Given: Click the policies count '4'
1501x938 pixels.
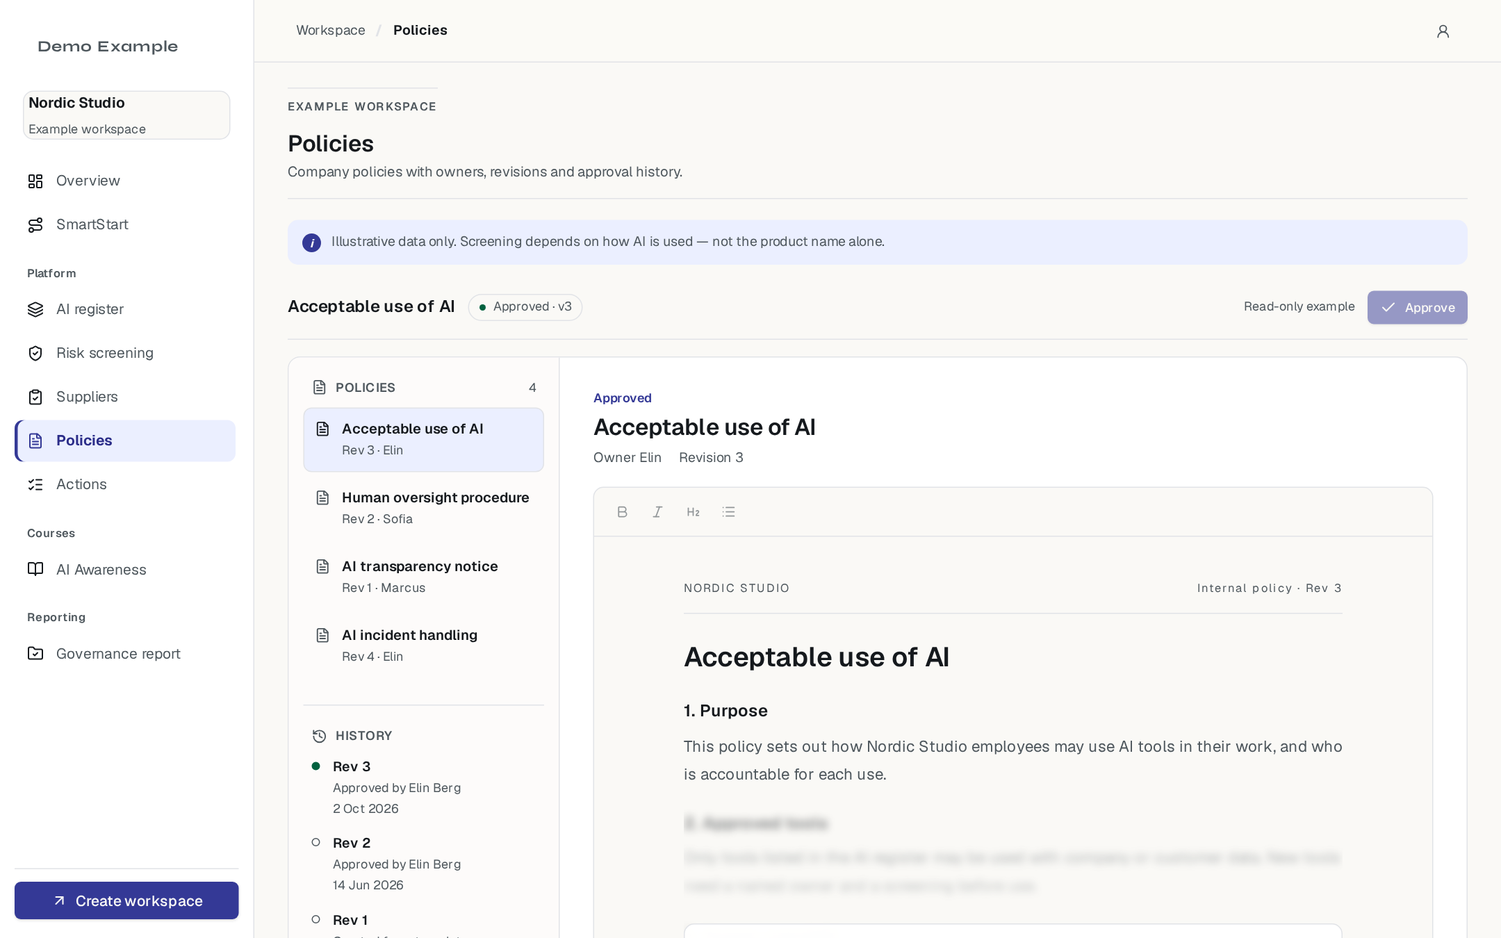Looking at the screenshot, I should (x=532, y=388).
